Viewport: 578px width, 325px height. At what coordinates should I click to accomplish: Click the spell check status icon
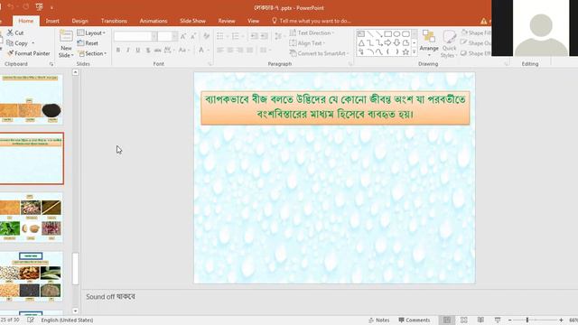pyautogui.click(x=31, y=320)
